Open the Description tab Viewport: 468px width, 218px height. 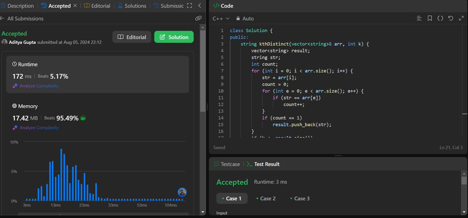(x=17, y=6)
